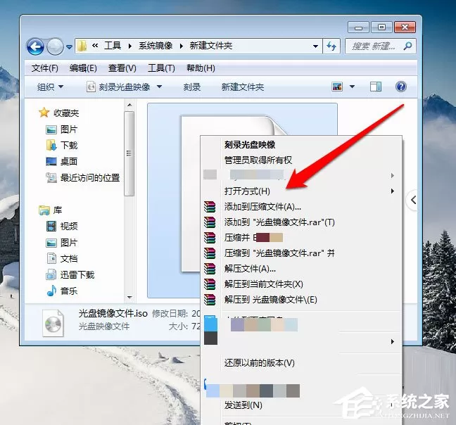Image resolution: width=456 pixels, height=425 pixels.
Task: Choose 还原以前的版本(V)
Action: (260, 363)
